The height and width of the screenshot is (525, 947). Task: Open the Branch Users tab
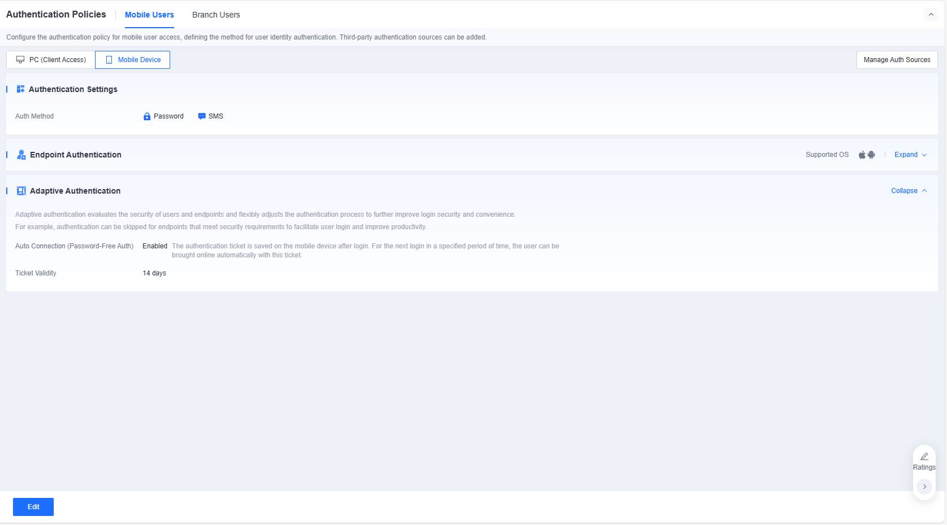point(216,15)
